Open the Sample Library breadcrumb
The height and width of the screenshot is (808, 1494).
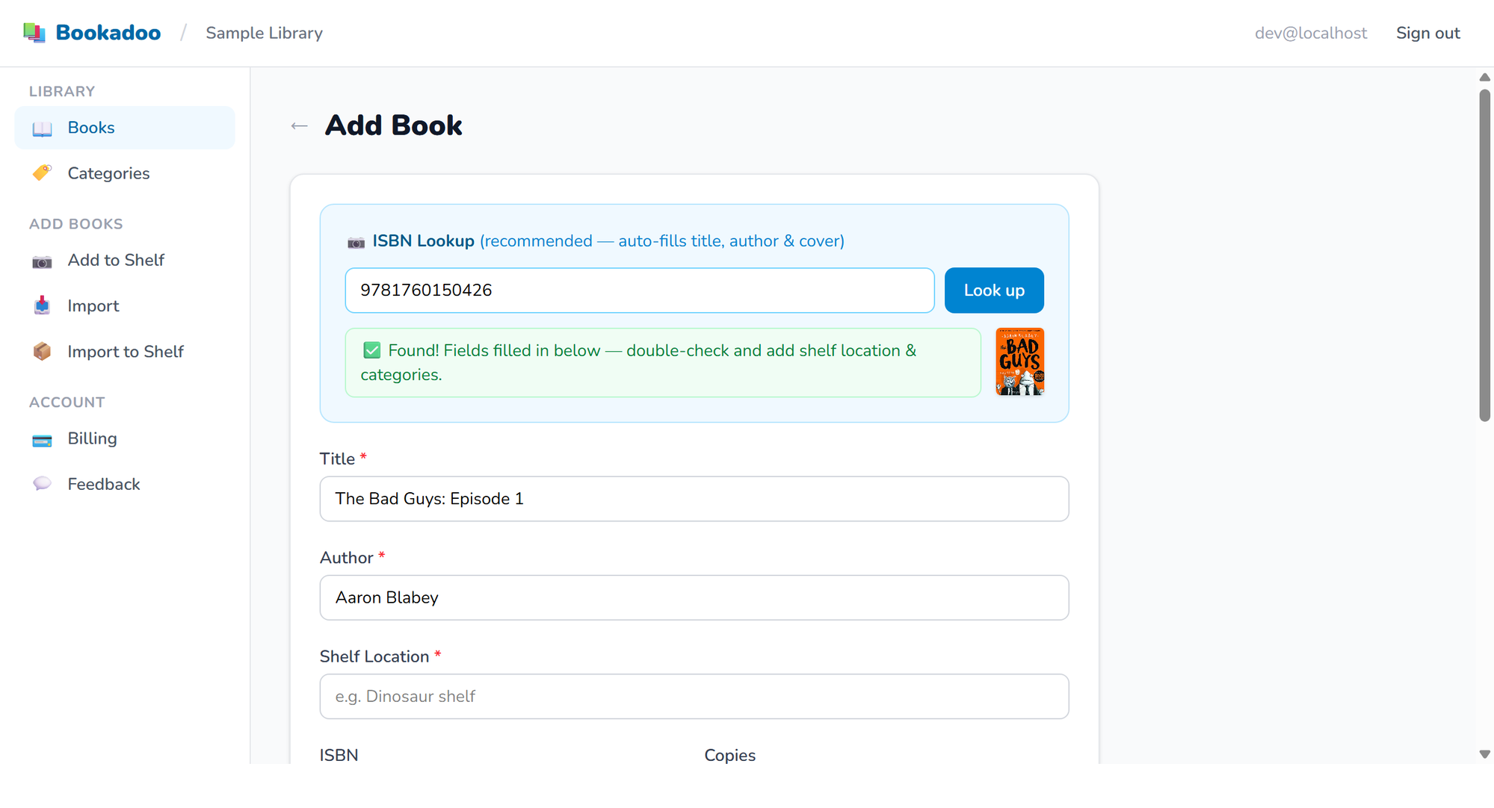pos(264,33)
